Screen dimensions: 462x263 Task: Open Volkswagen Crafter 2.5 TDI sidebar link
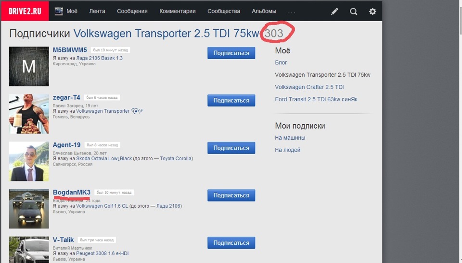click(x=309, y=87)
